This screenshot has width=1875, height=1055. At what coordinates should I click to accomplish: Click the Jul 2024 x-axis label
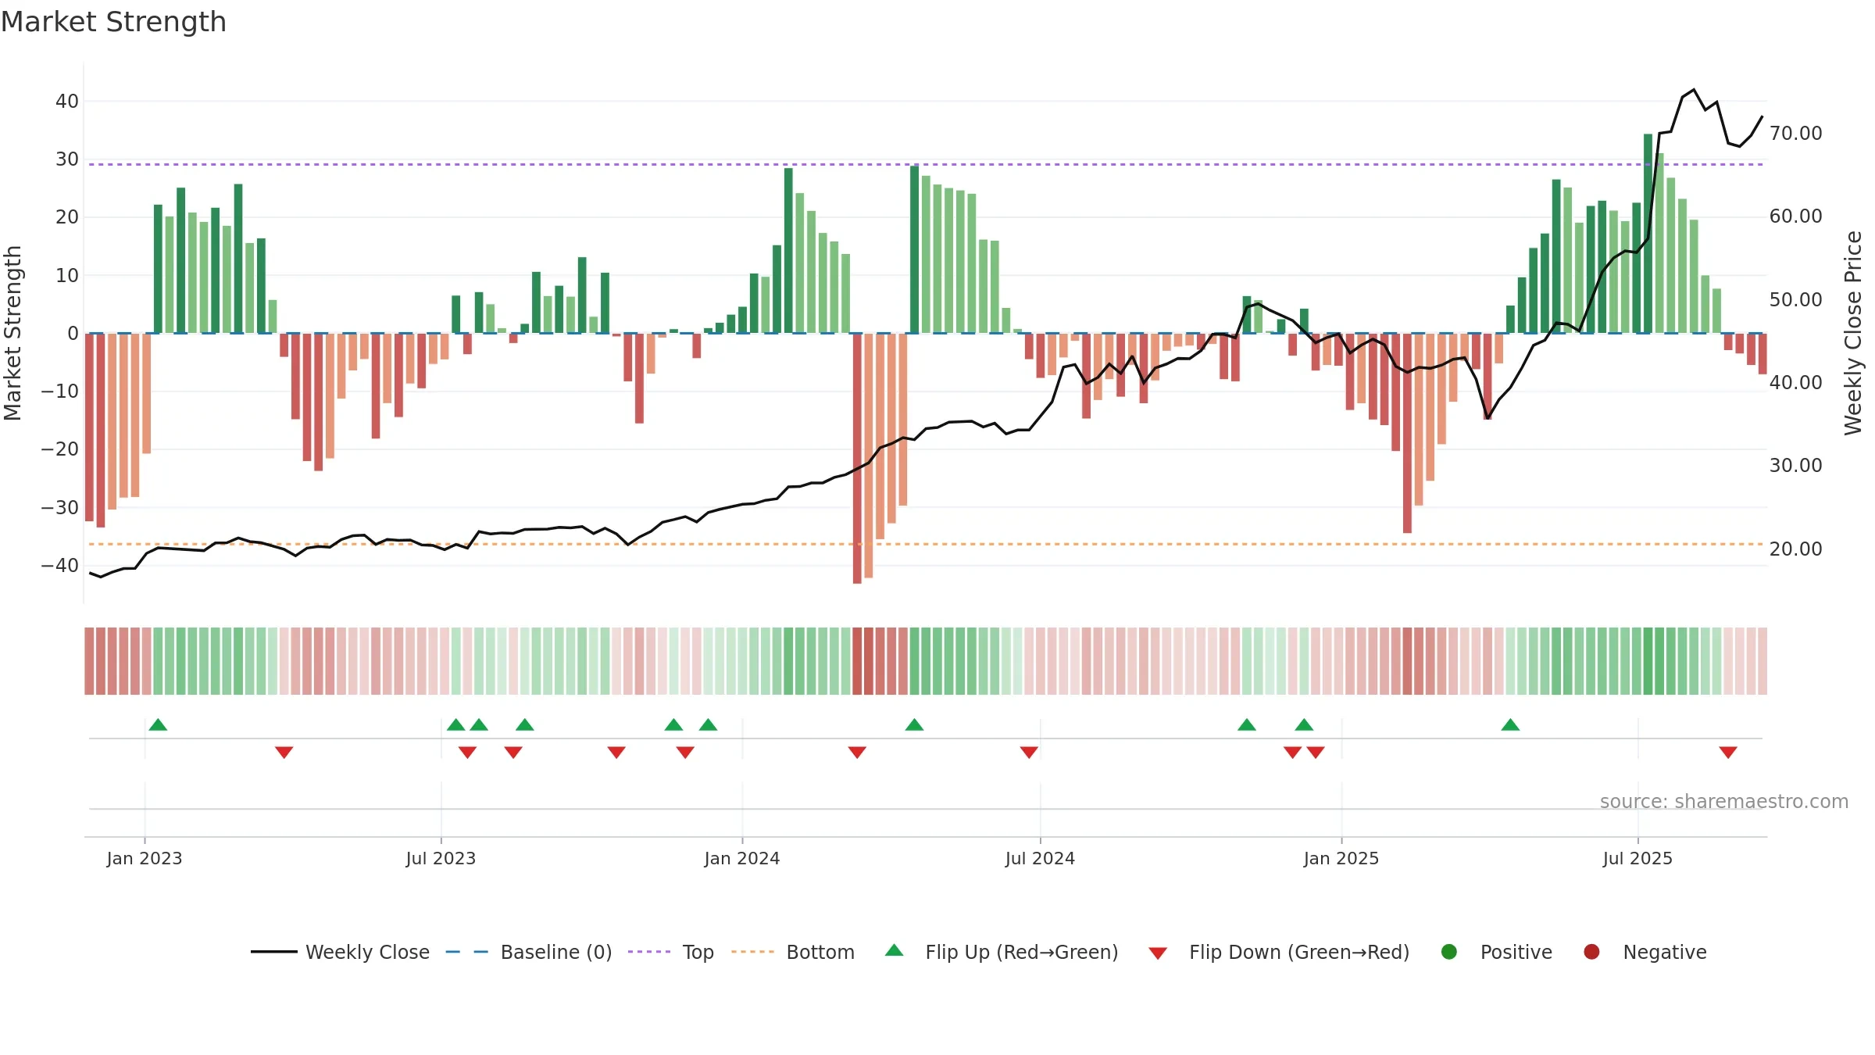click(1040, 858)
